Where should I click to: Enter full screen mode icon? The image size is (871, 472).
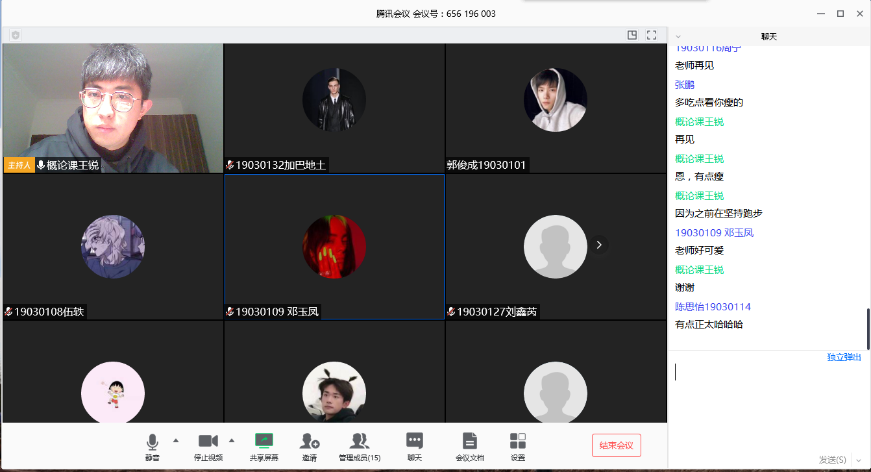click(652, 35)
